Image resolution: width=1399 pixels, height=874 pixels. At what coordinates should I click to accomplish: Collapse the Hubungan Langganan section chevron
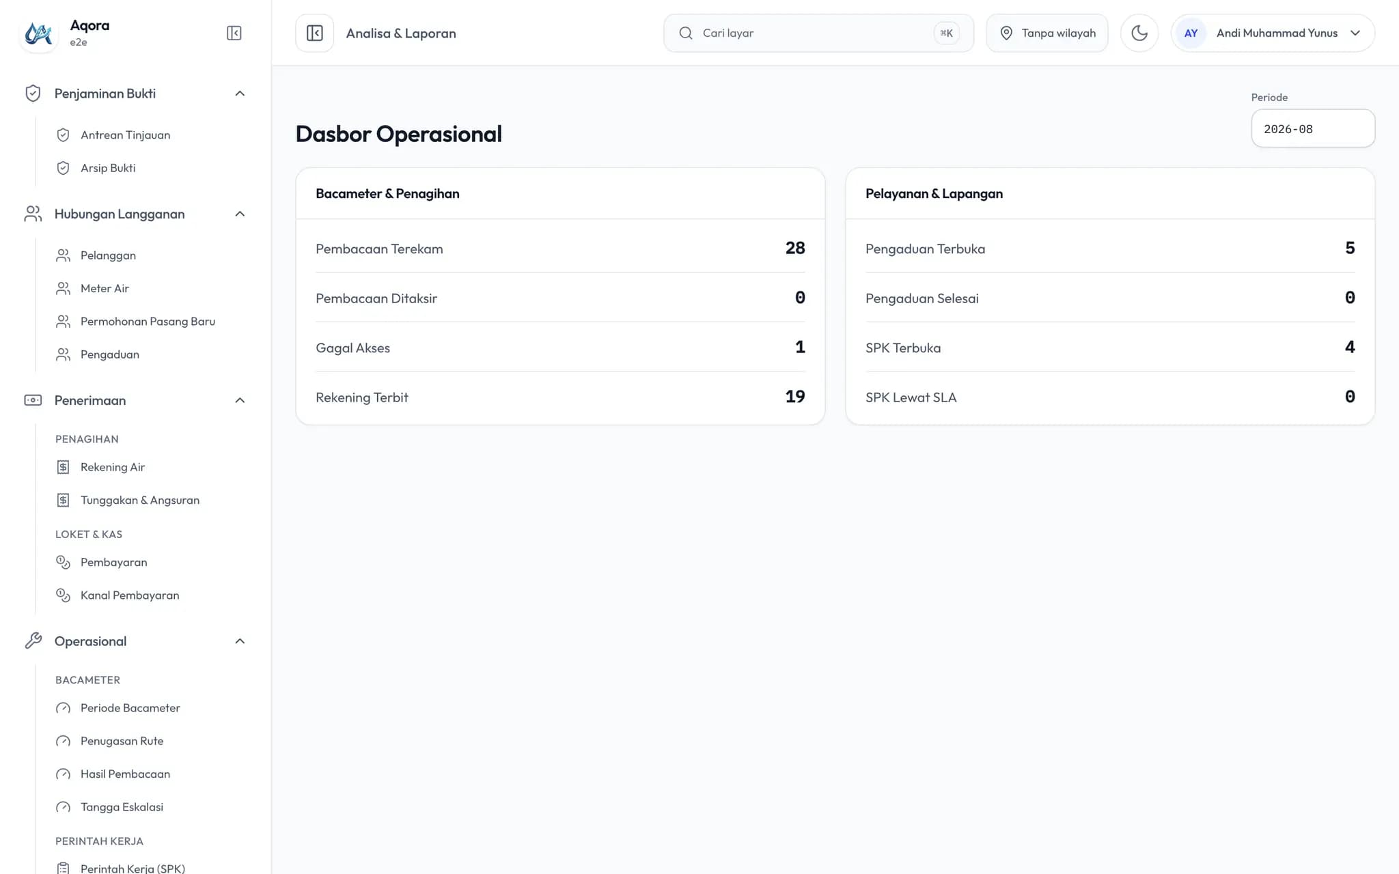(240, 214)
